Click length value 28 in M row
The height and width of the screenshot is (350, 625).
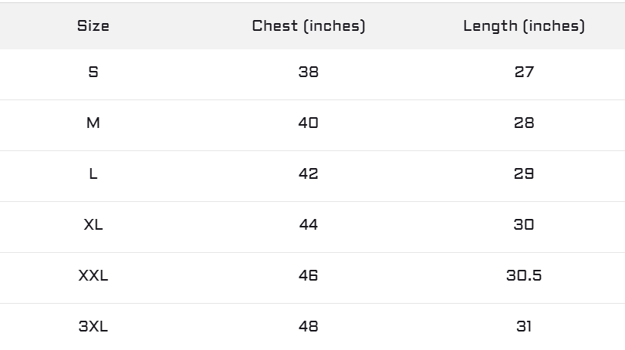pyautogui.click(x=524, y=123)
